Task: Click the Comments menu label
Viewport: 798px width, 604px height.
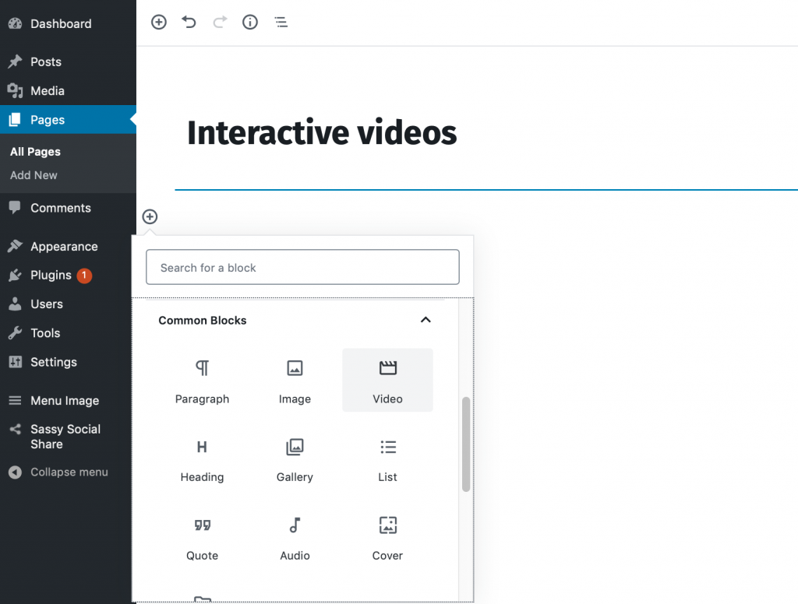Action: click(61, 208)
